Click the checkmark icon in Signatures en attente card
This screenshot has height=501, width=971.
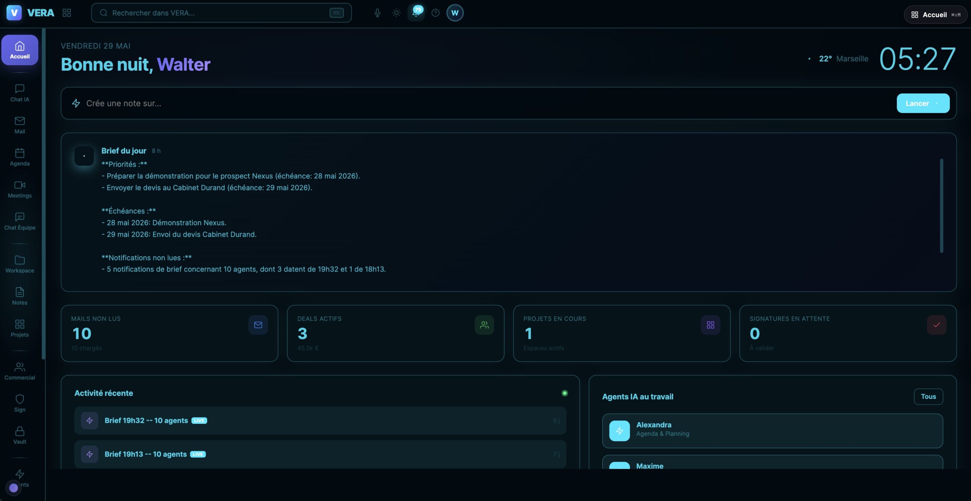[936, 325]
